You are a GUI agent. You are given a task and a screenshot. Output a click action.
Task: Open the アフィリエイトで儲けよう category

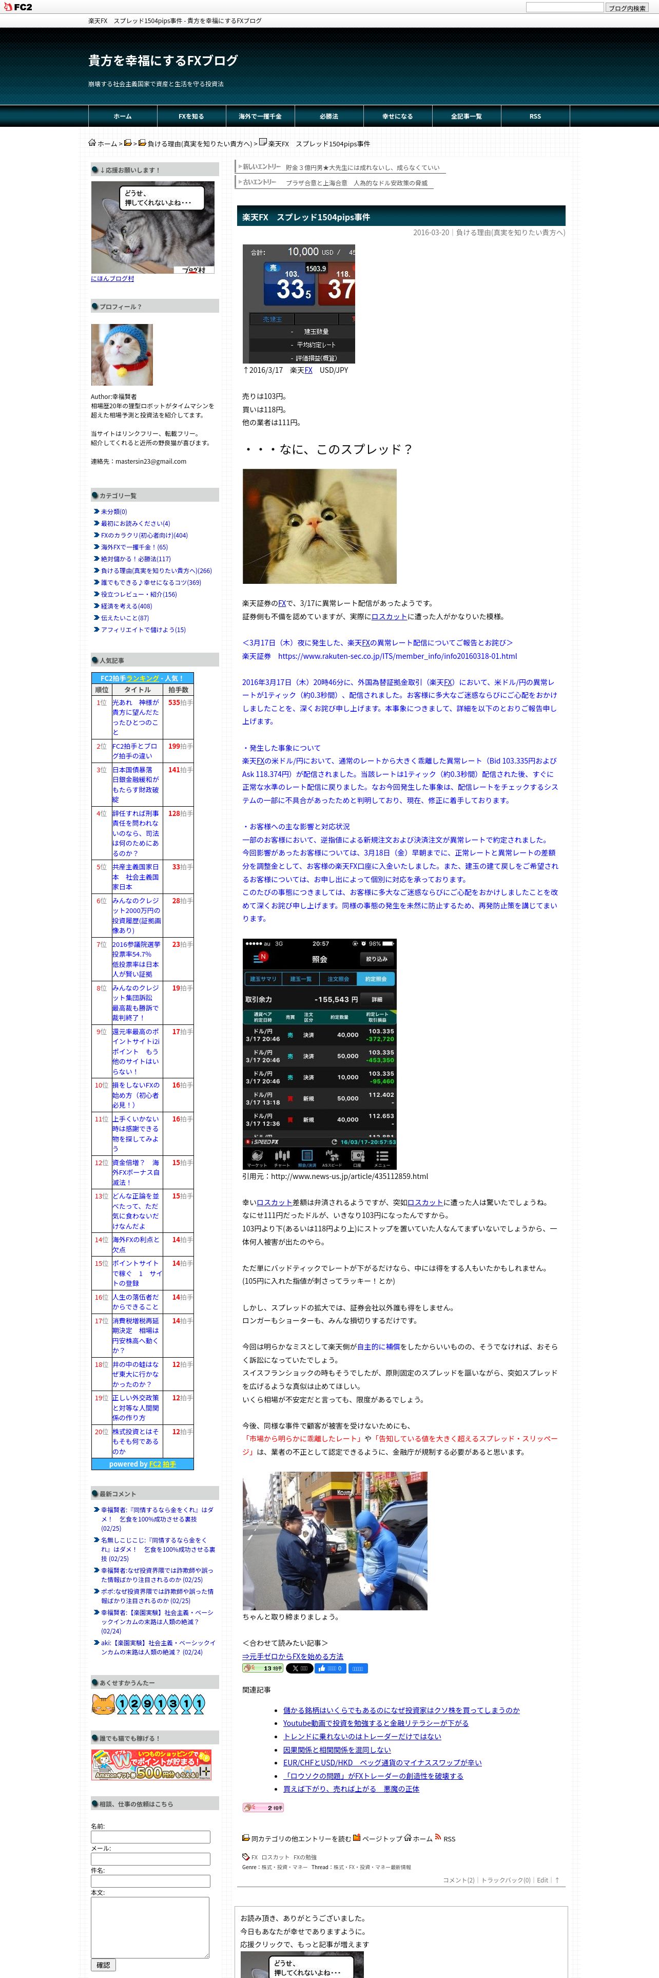click(x=144, y=630)
